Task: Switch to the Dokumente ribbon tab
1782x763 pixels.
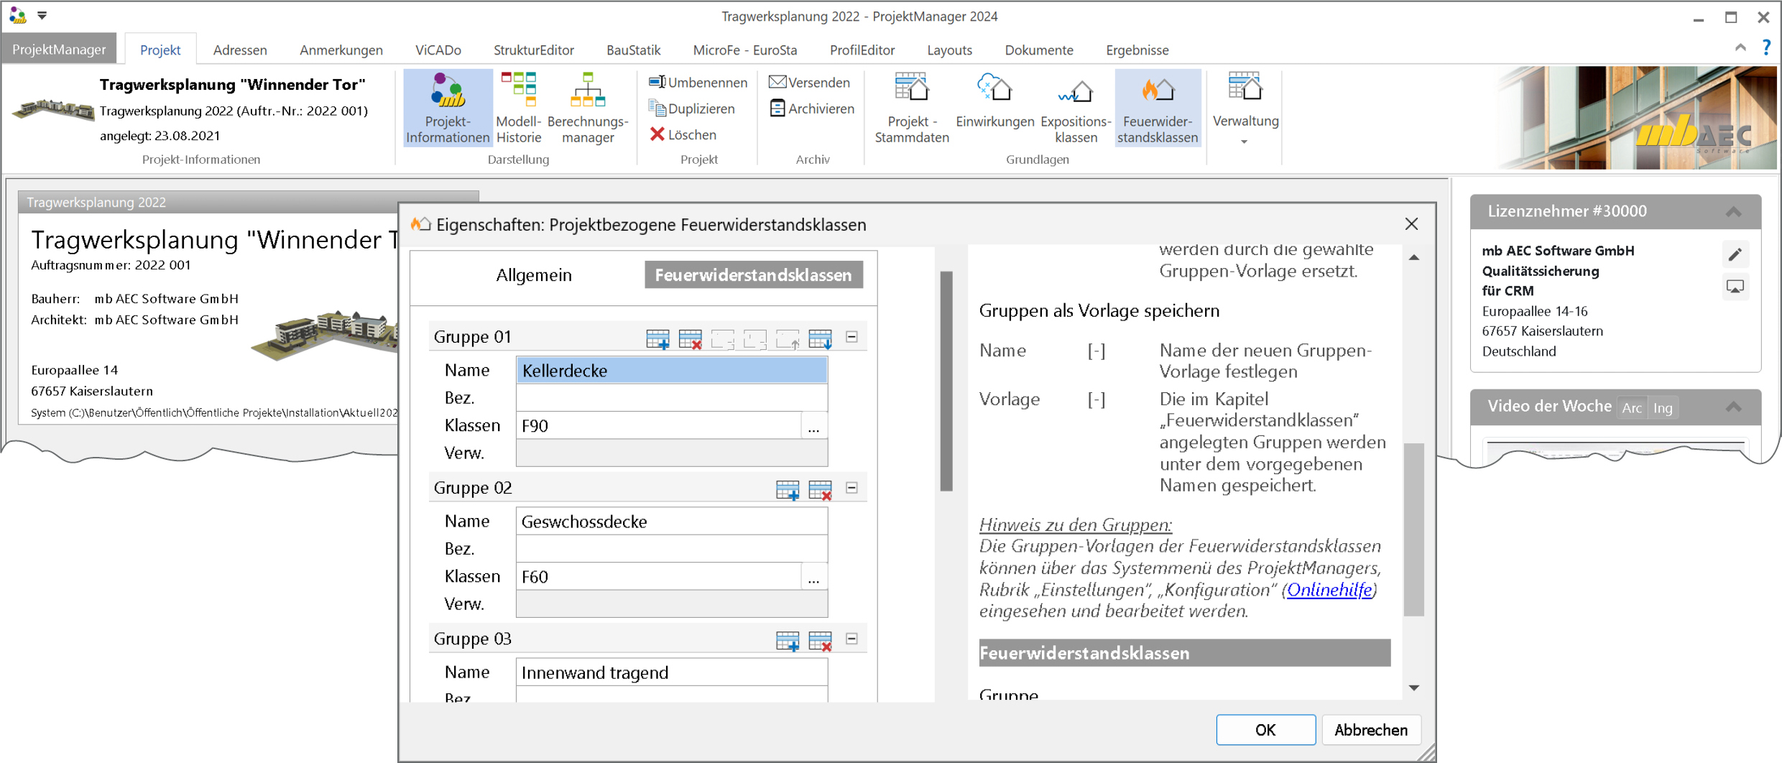Action: click(x=1038, y=50)
